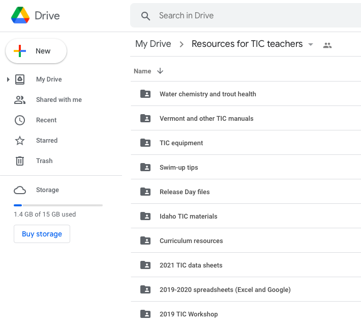Click the Storage cloud icon
361x321 pixels.
[x=20, y=190]
